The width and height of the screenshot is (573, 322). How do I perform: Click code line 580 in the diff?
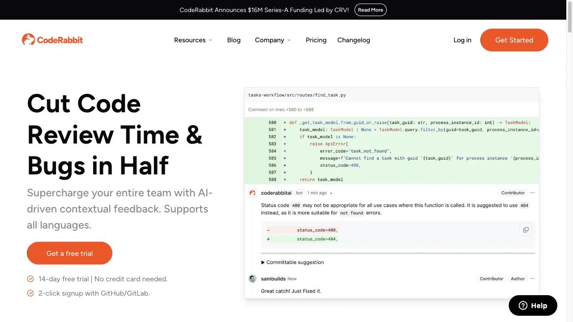392,123
